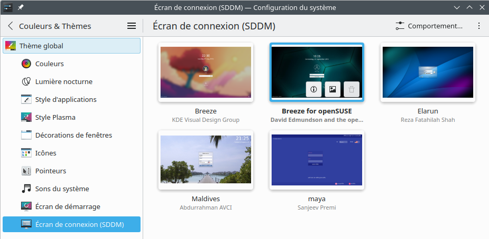Image resolution: width=489 pixels, height=239 pixels.
Task: Click the Sanjeev Premi author text
Action: pyautogui.click(x=317, y=207)
